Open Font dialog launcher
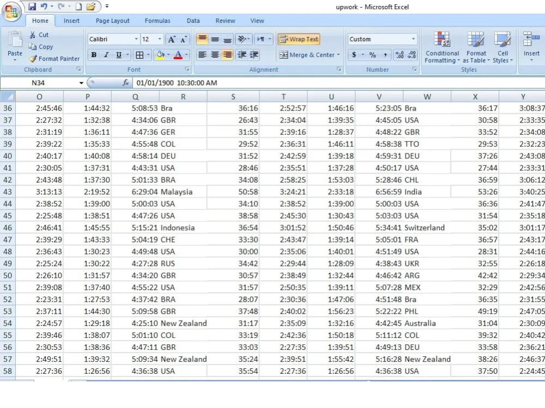The height and width of the screenshot is (408, 545). point(187,70)
